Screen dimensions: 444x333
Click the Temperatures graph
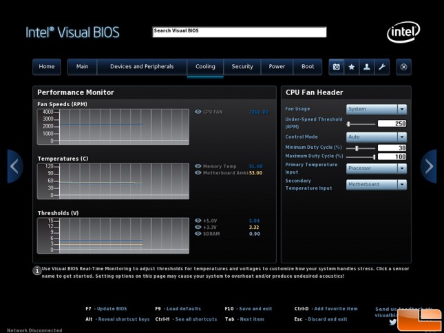113,181
